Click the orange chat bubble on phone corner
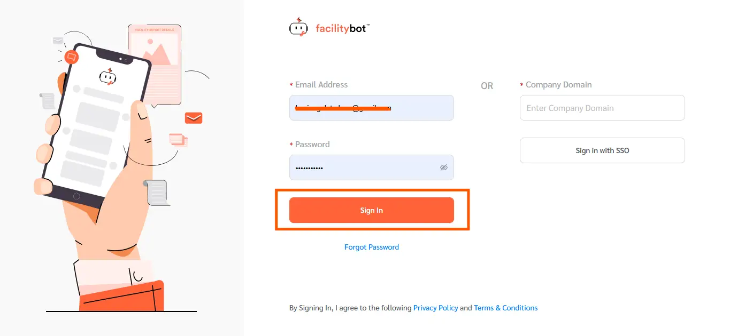 coord(72,57)
